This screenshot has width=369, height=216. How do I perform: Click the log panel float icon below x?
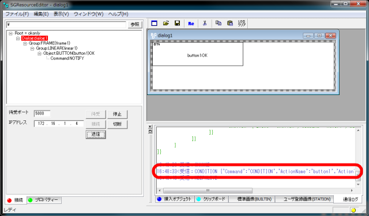(x=150, y=131)
